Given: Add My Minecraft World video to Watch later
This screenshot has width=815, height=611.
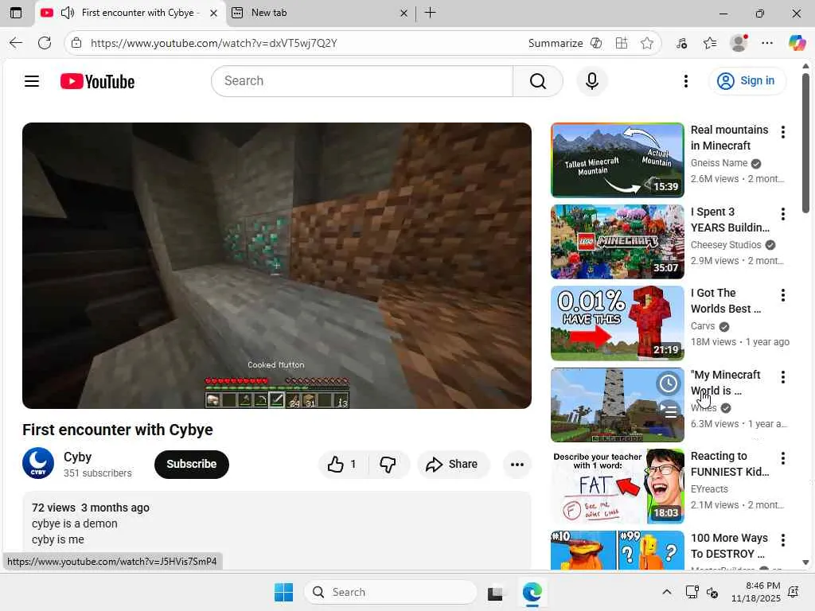Looking at the screenshot, I should pyautogui.click(x=669, y=383).
